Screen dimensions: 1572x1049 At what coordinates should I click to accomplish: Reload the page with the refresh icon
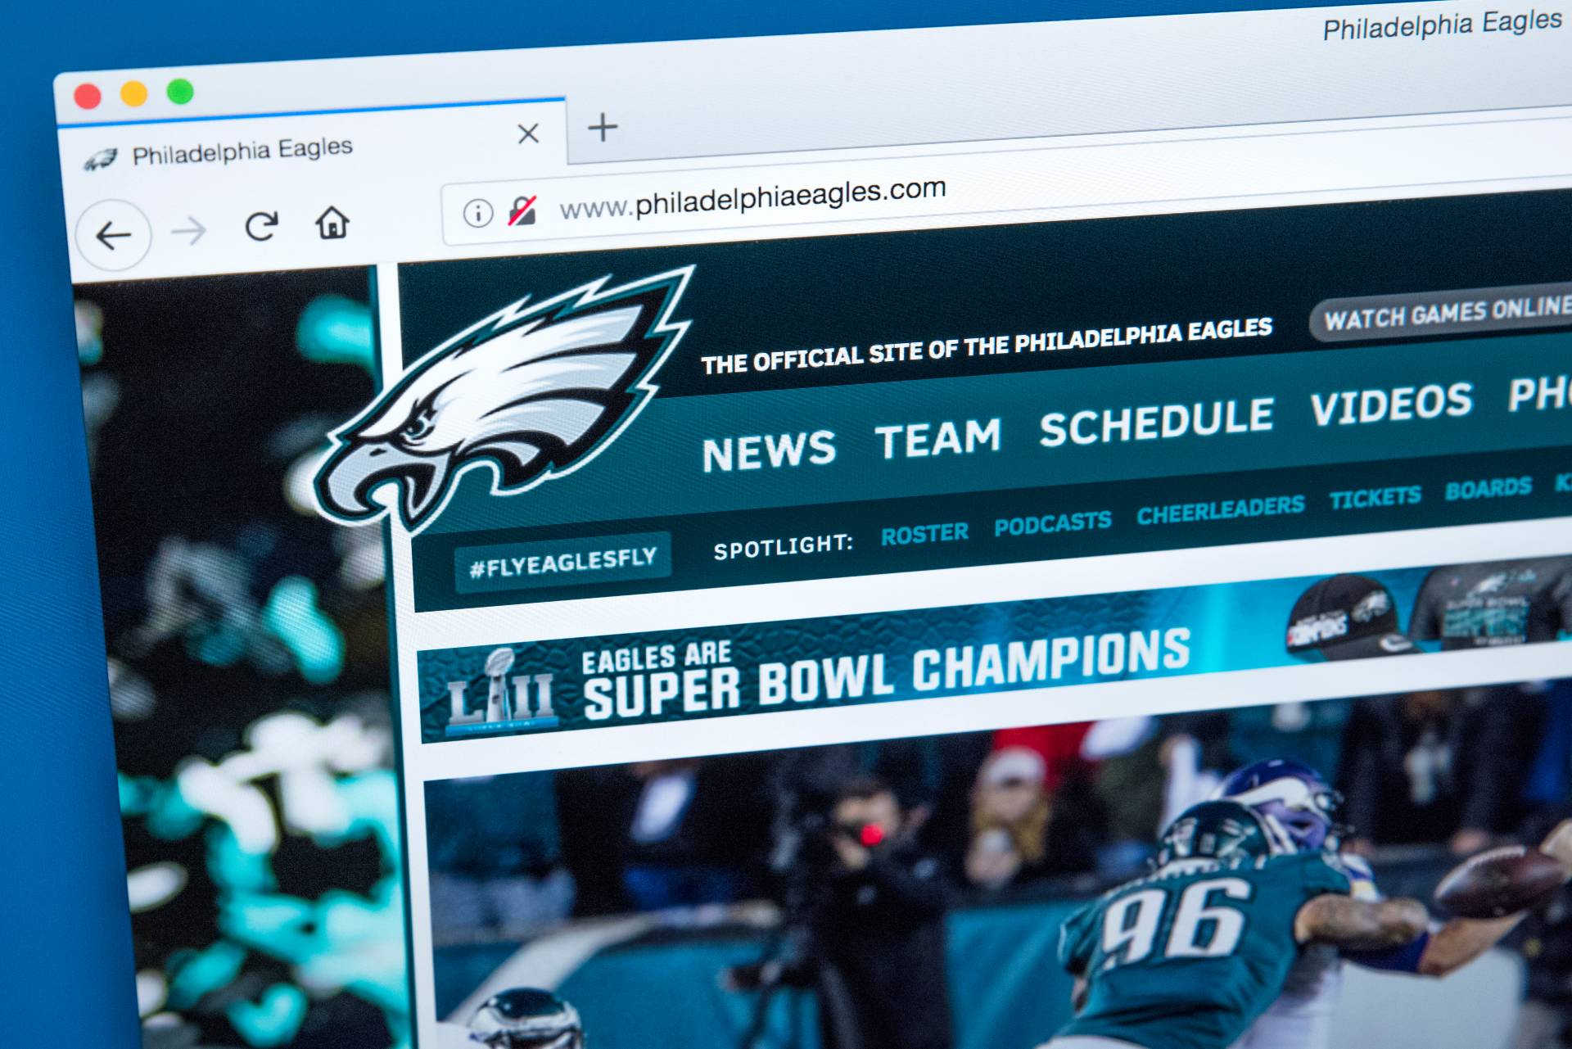tap(262, 225)
